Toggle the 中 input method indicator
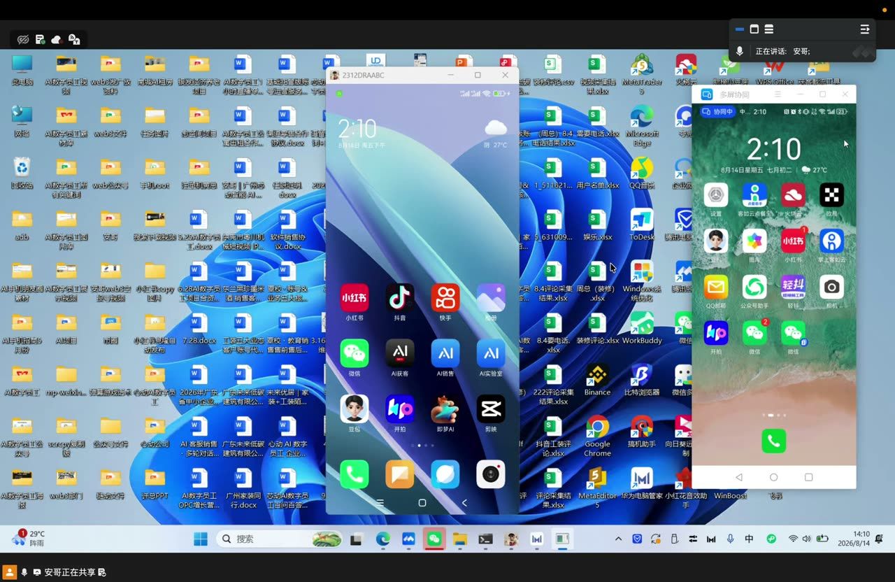This screenshot has width=895, height=582. tap(749, 539)
